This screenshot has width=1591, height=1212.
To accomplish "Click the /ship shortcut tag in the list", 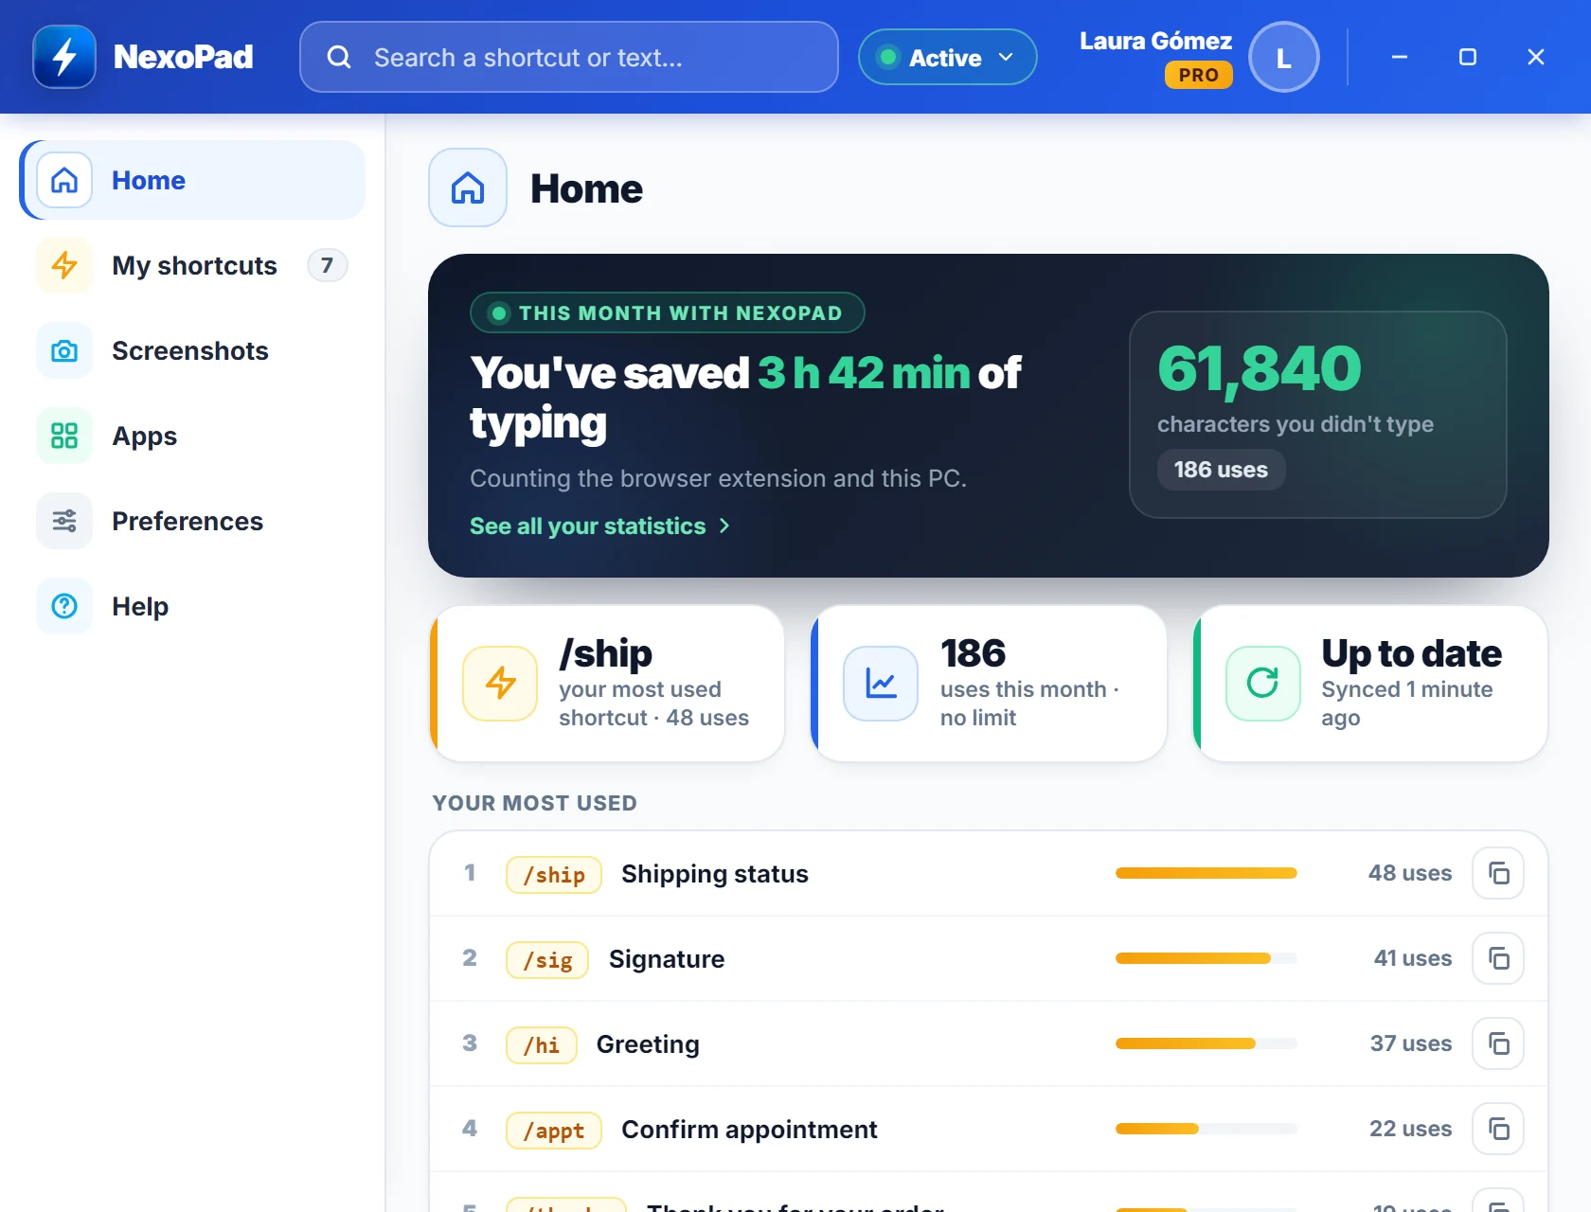I will [554, 875].
